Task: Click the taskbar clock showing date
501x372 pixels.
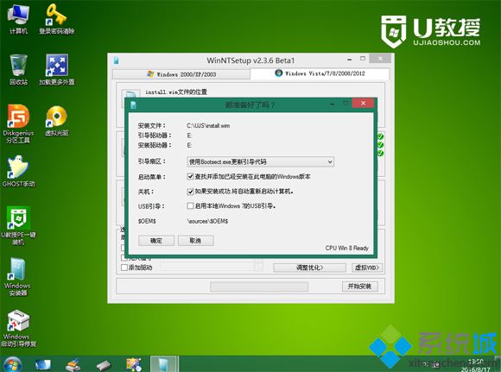Action: [476, 365]
